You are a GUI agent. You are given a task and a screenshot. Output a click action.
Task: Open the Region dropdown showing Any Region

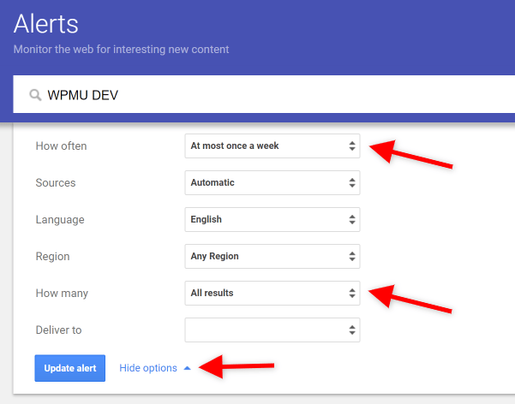pos(272,256)
